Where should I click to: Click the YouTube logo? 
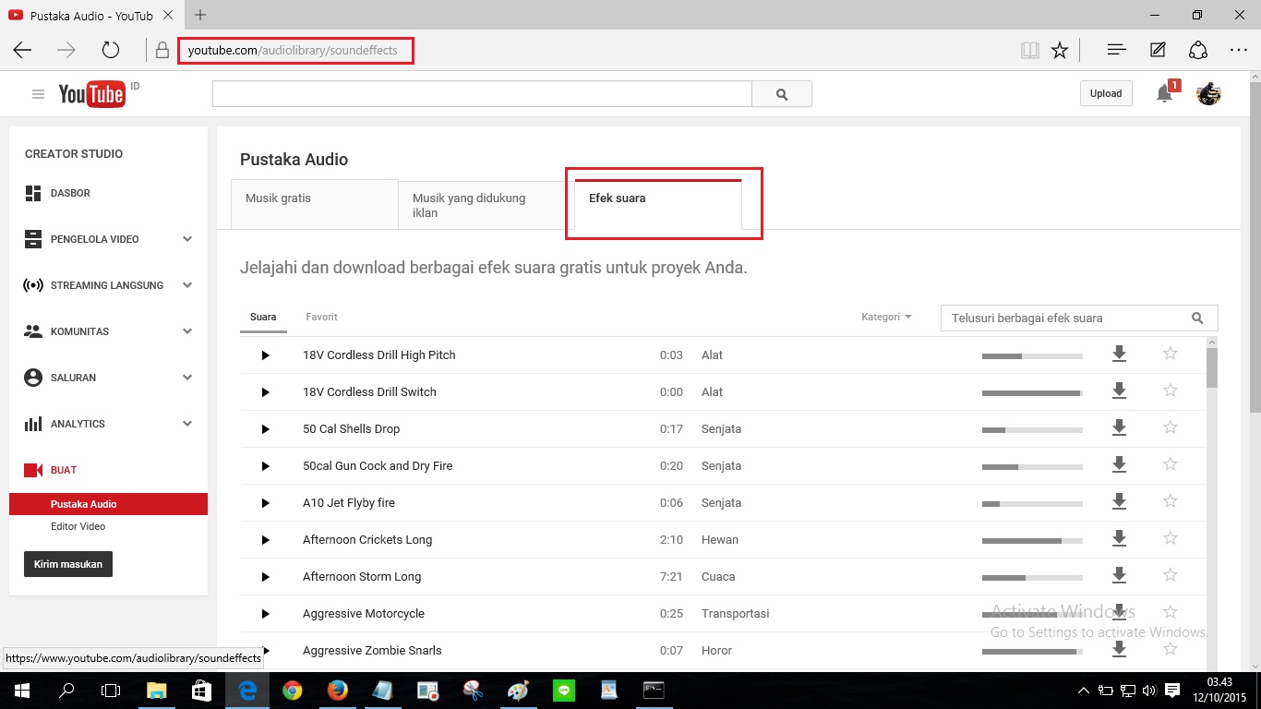pyautogui.click(x=91, y=94)
